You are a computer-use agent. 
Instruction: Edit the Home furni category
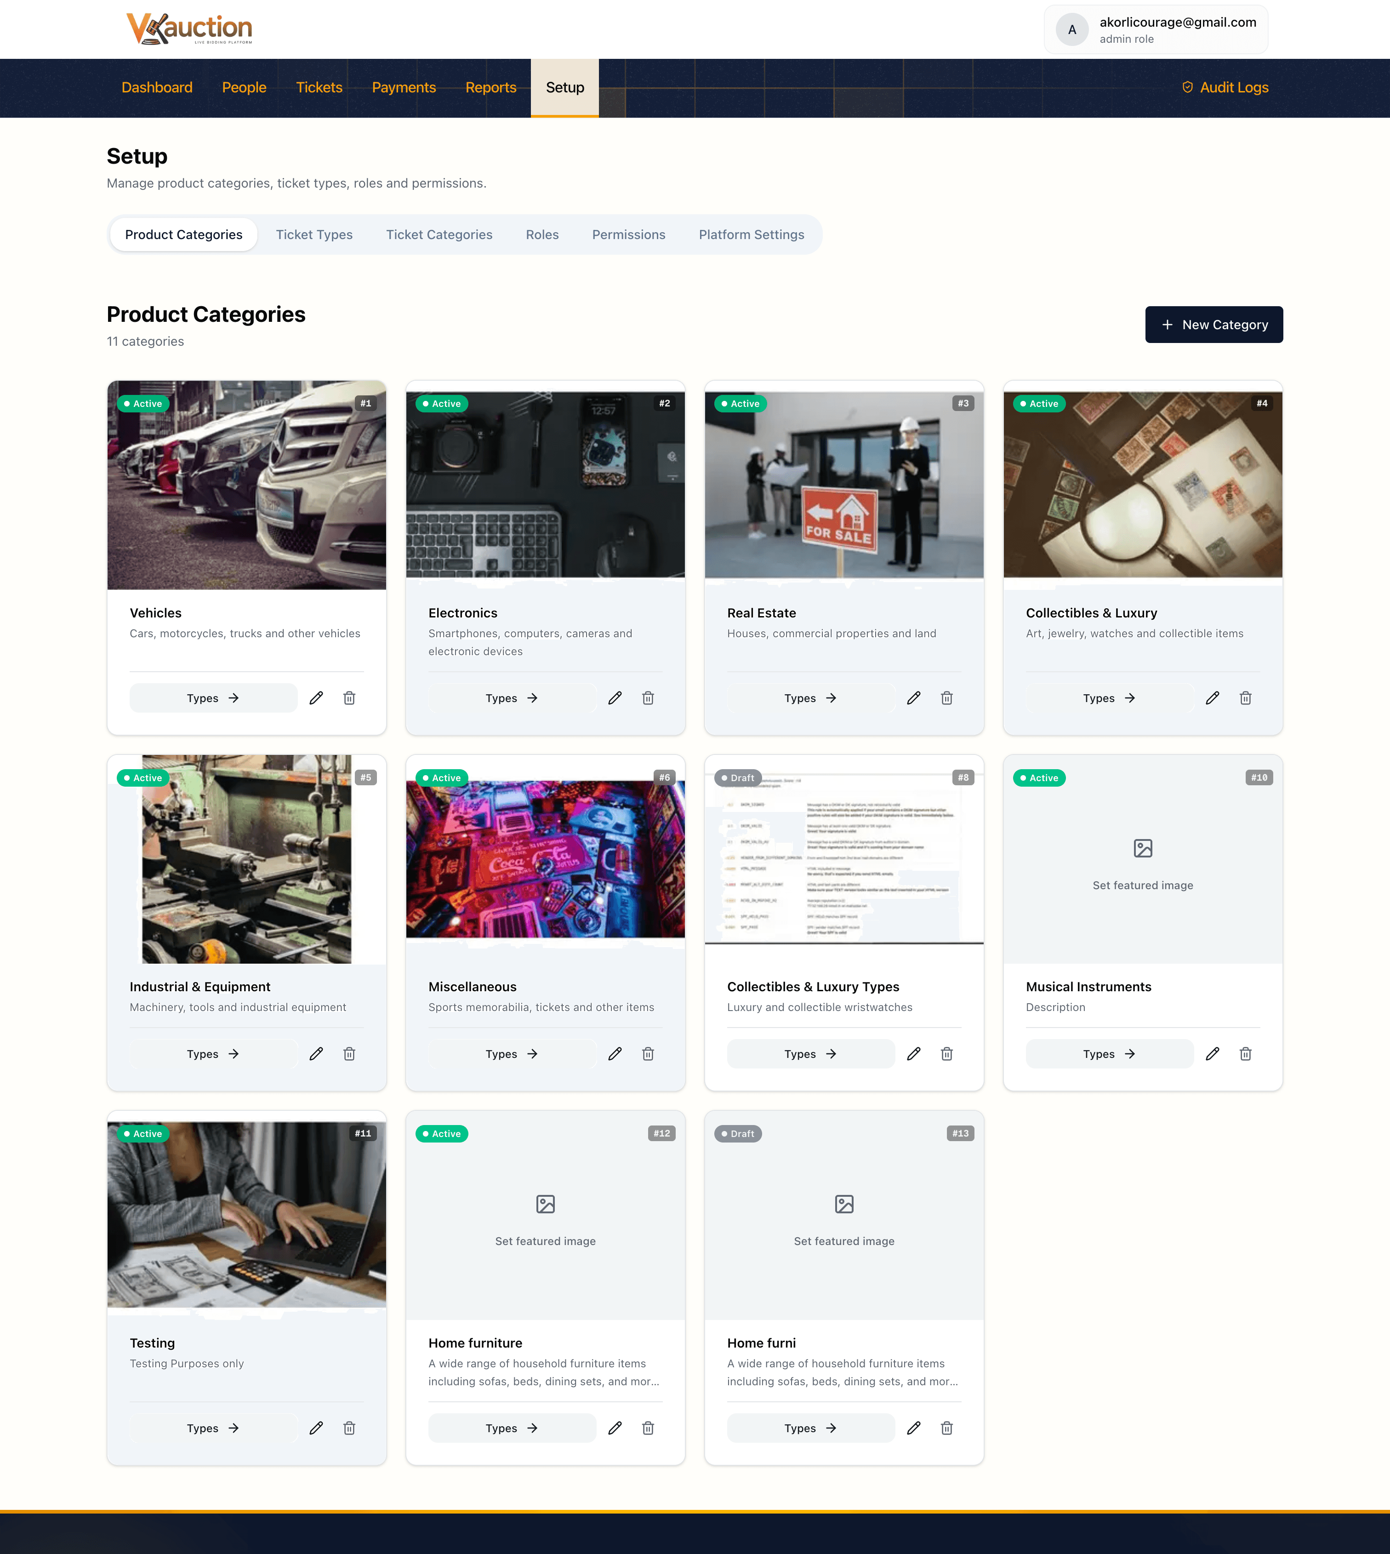pyautogui.click(x=913, y=1428)
